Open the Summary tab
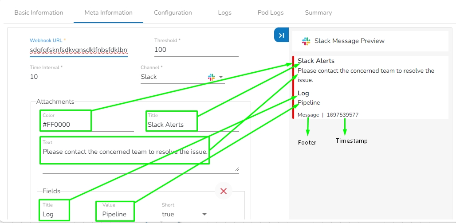456x223 pixels. (318, 12)
